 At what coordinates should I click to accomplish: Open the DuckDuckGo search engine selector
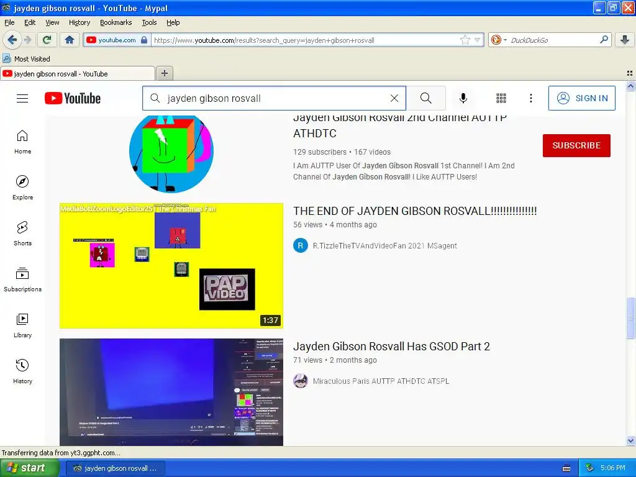[x=499, y=40]
